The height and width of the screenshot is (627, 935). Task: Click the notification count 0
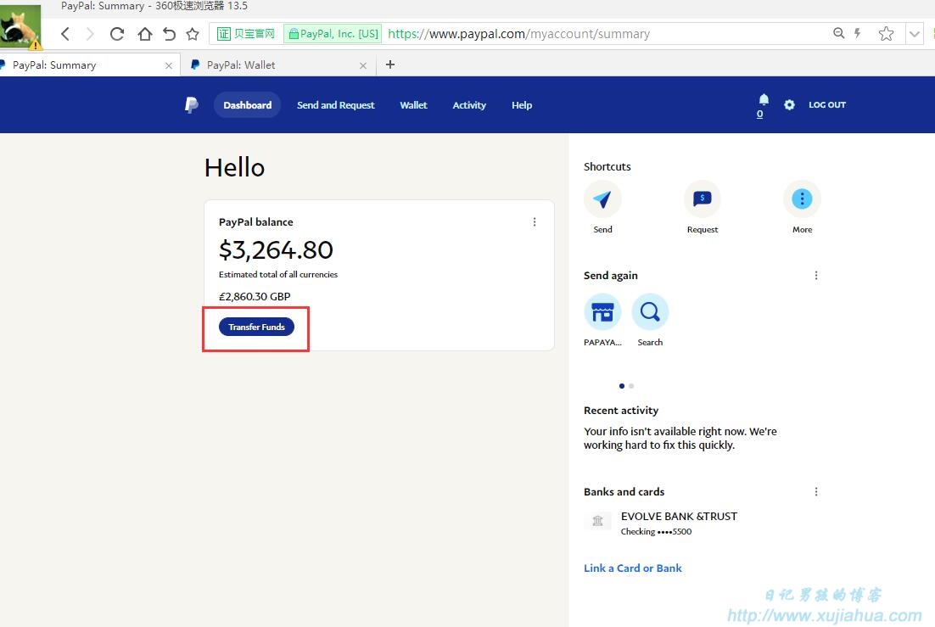point(759,114)
